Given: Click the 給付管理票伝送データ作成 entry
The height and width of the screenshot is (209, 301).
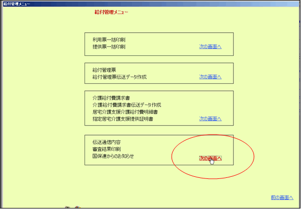Looking at the screenshot, I should point(119,77).
